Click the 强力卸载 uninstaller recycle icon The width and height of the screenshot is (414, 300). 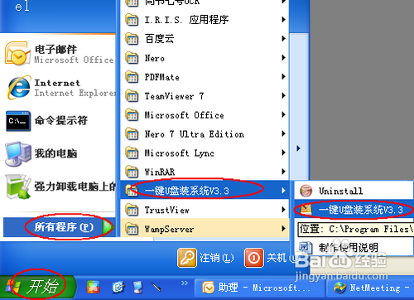[18, 186]
